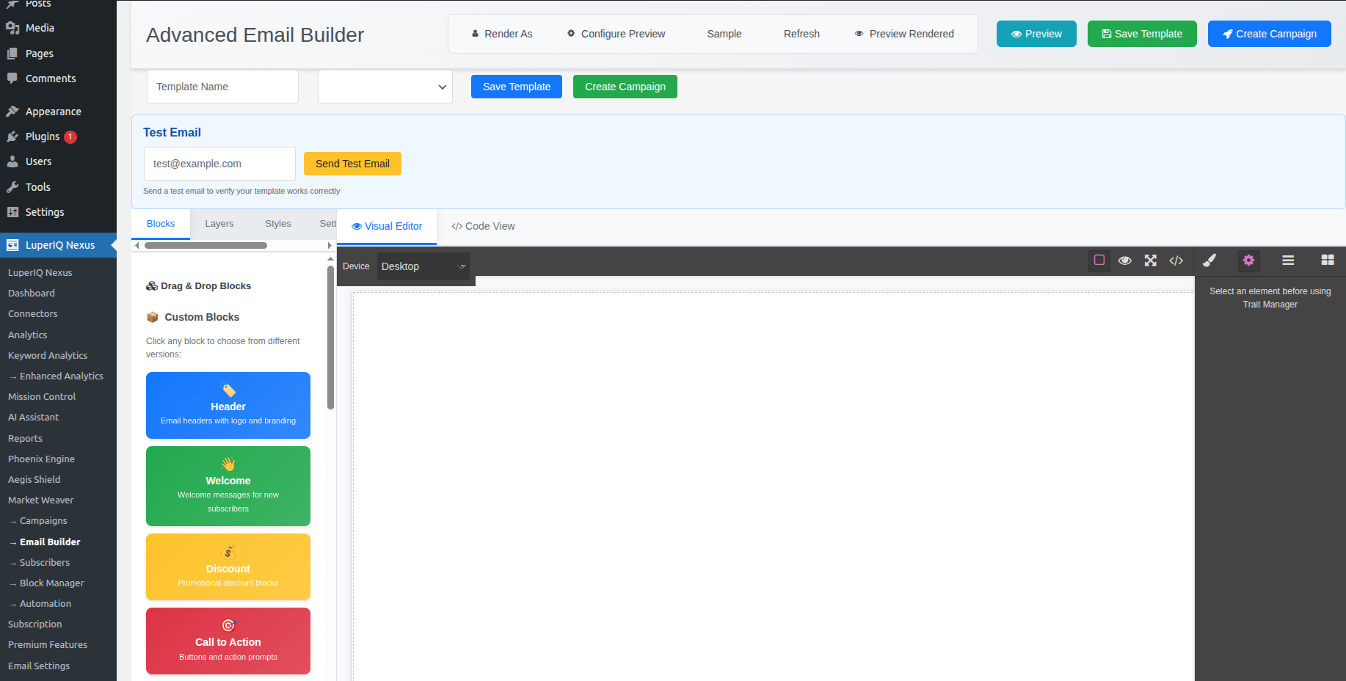Open Style Manager paintbrush icon

1209,261
